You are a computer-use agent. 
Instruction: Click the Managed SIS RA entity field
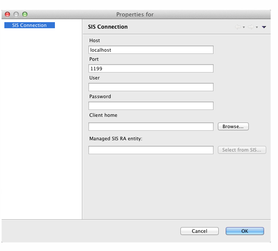coord(151,150)
